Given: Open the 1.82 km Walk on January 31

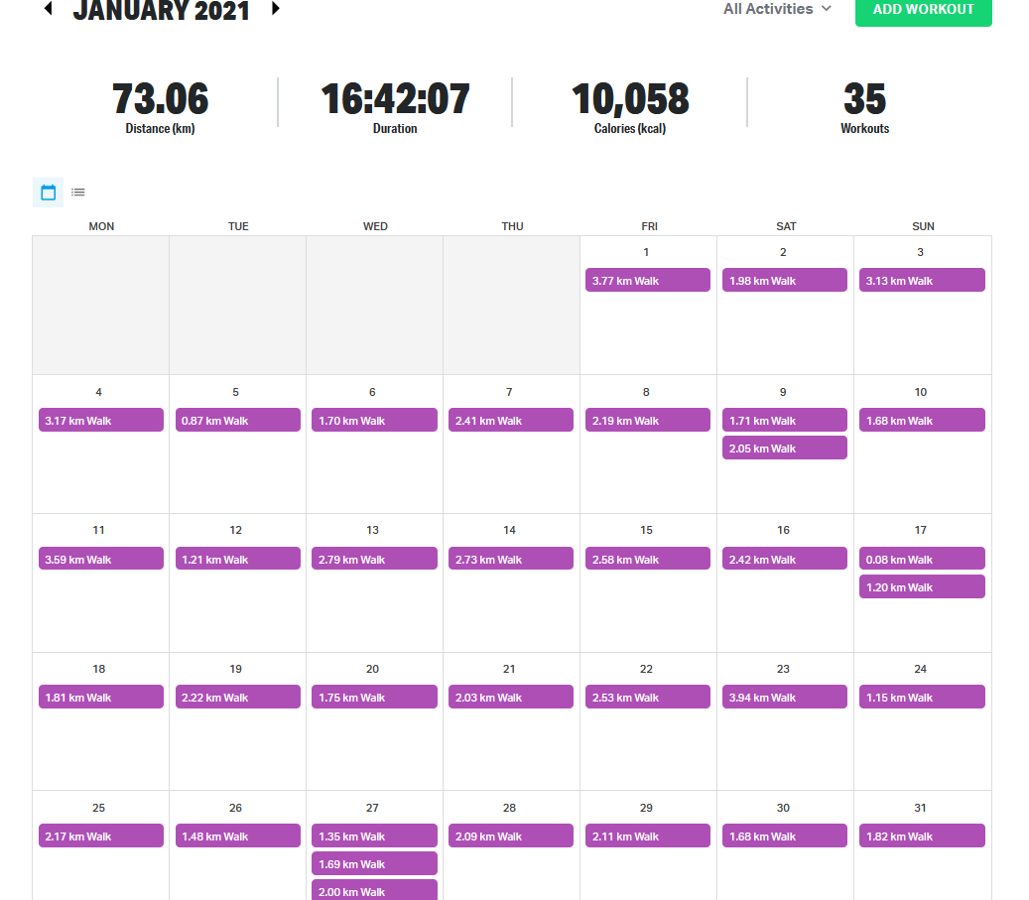Looking at the screenshot, I should [921, 836].
